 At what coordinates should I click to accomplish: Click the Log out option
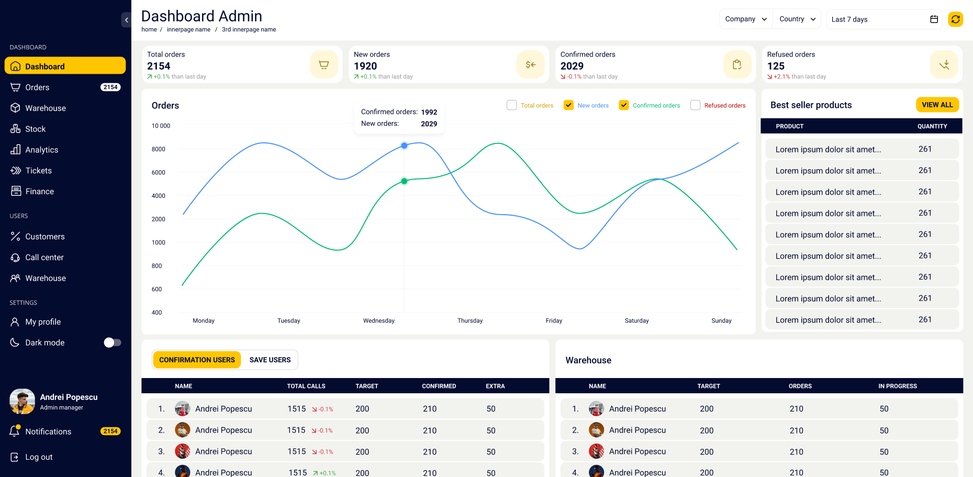(x=39, y=457)
